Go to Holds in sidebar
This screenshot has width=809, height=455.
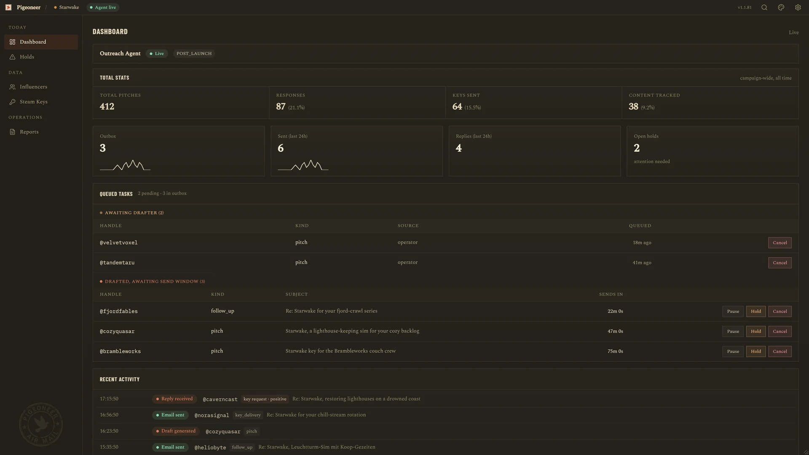coord(41,57)
